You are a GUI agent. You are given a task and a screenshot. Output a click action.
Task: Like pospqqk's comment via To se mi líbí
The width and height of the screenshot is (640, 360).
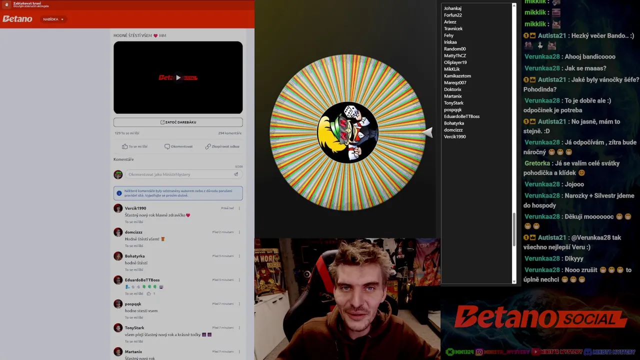[x=134, y=317]
